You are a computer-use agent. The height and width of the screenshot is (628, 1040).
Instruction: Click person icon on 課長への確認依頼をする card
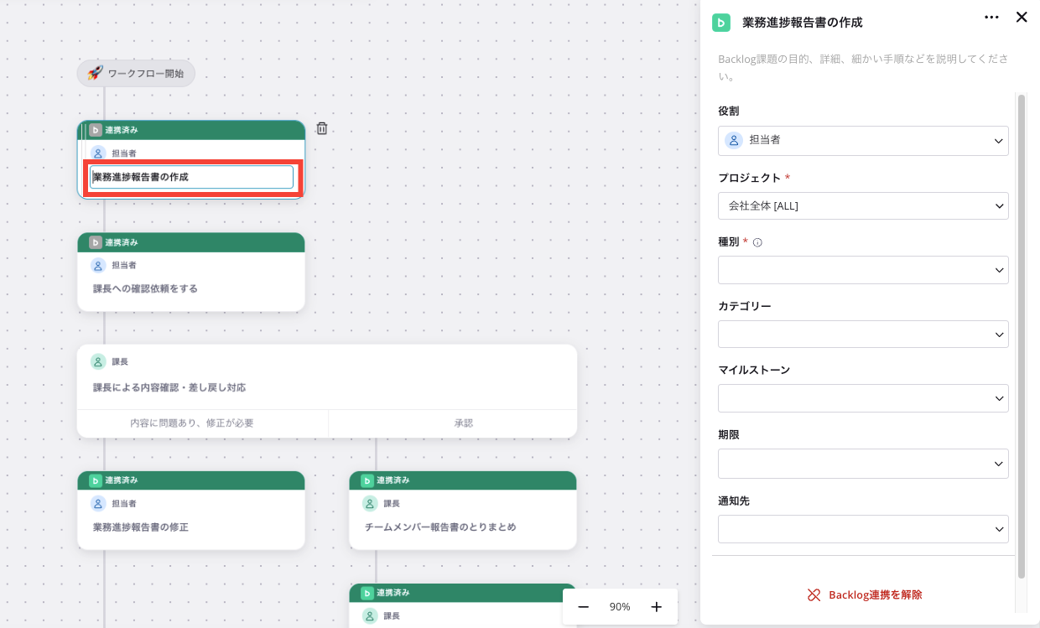pyautogui.click(x=98, y=265)
